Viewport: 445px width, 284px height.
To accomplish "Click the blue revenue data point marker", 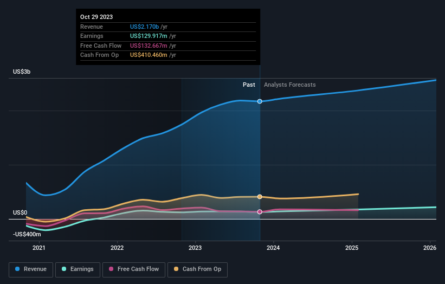I will (260, 101).
